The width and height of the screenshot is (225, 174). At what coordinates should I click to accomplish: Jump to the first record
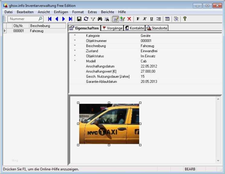[x=50, y=19]
